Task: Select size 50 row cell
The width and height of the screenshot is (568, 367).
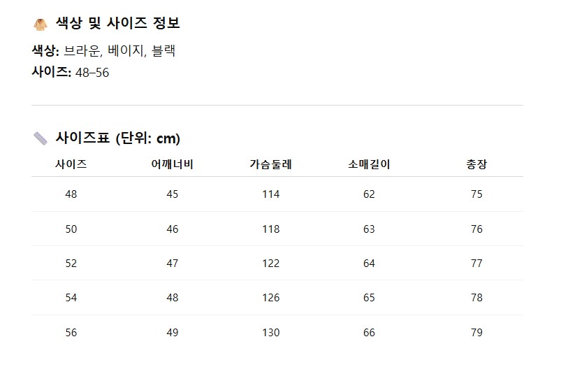Action: point(71,229)
